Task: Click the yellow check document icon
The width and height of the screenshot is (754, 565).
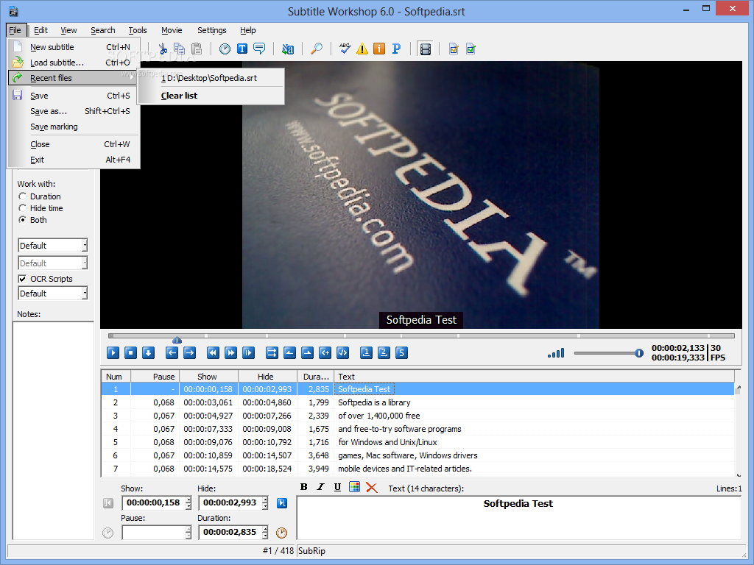Action: tap(454, 49)
